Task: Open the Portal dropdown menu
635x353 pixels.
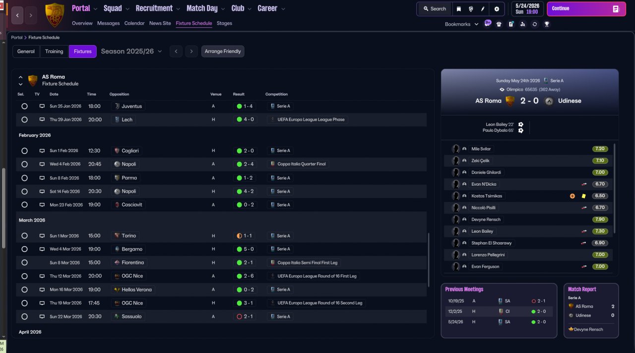Action: (x=85, y=8)
